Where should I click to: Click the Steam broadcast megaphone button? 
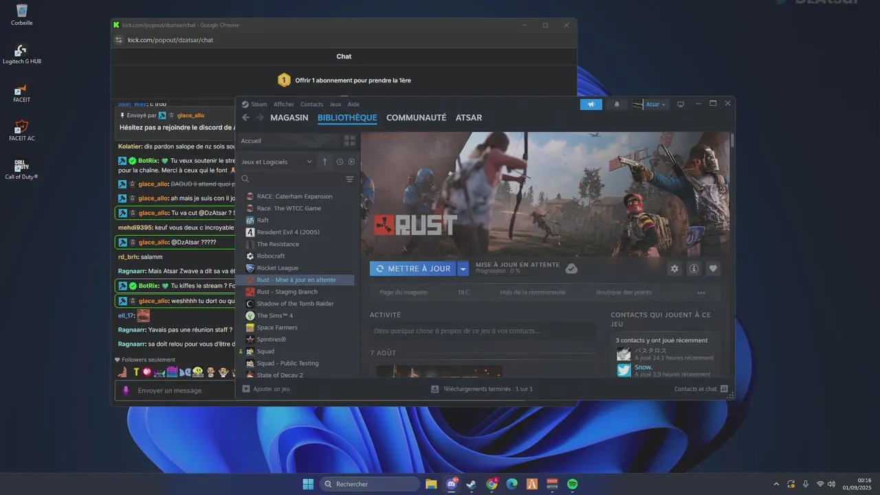[x=591, y=104]
